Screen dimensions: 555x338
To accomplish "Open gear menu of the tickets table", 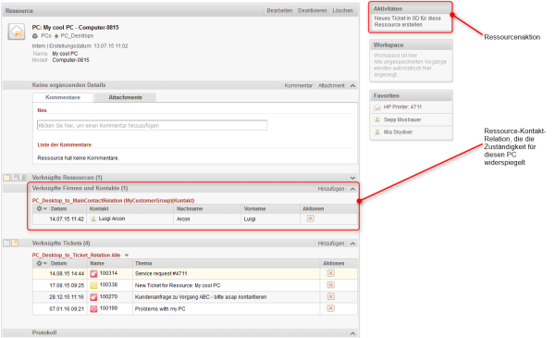I will click(42, 263).
